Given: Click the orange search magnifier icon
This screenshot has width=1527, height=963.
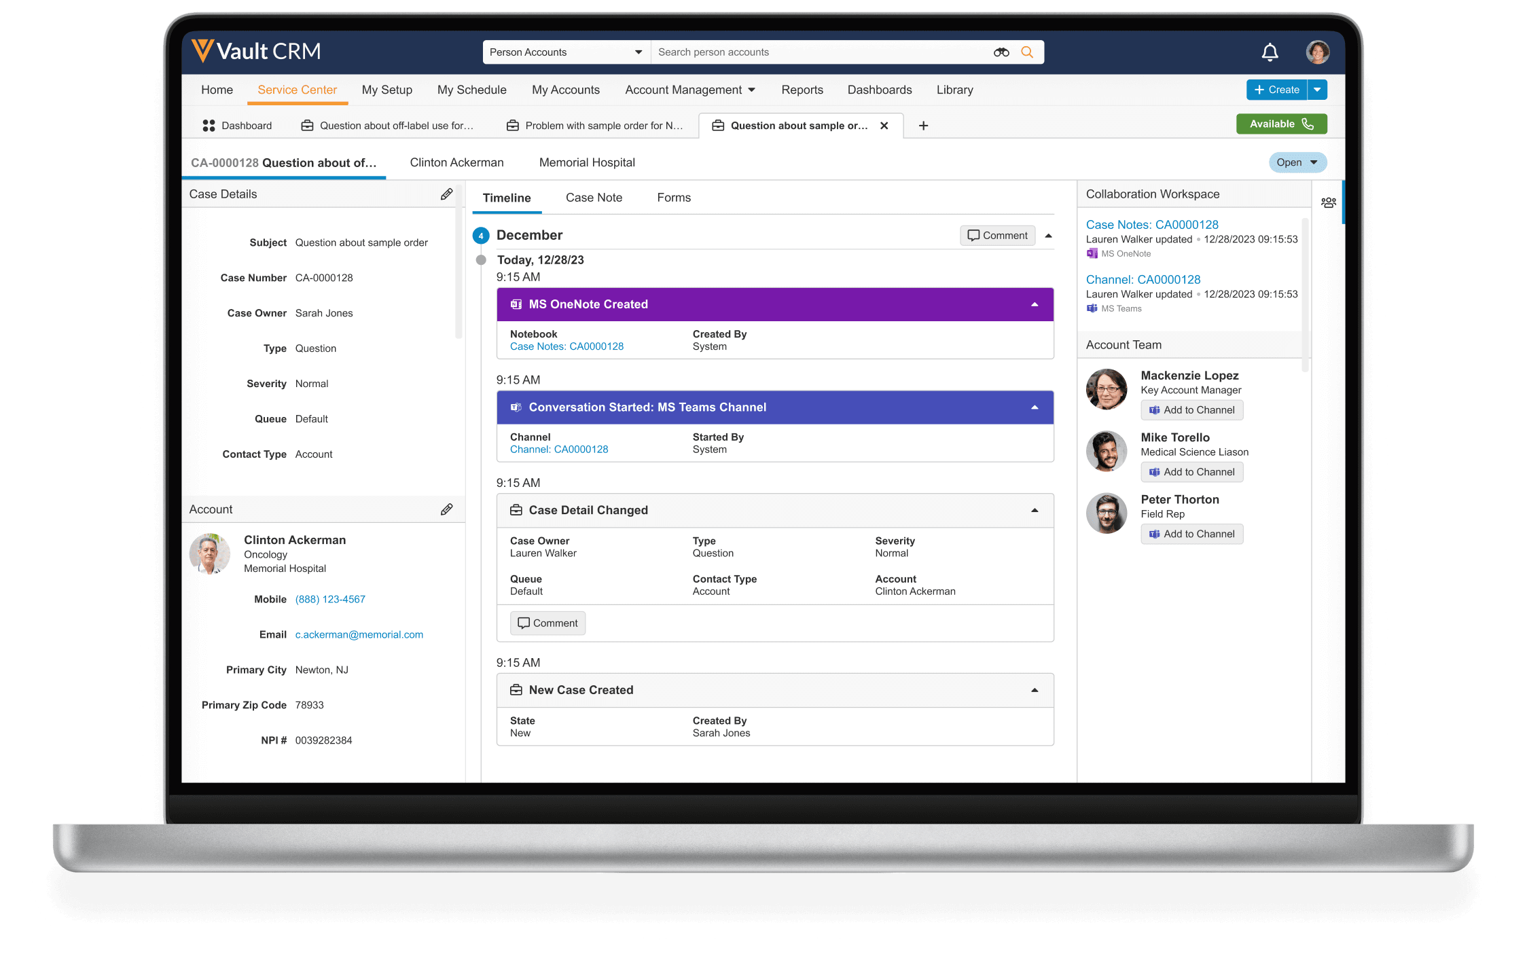Looking at the screenshot, I should pyautogui.click(x=1027, y=52).
